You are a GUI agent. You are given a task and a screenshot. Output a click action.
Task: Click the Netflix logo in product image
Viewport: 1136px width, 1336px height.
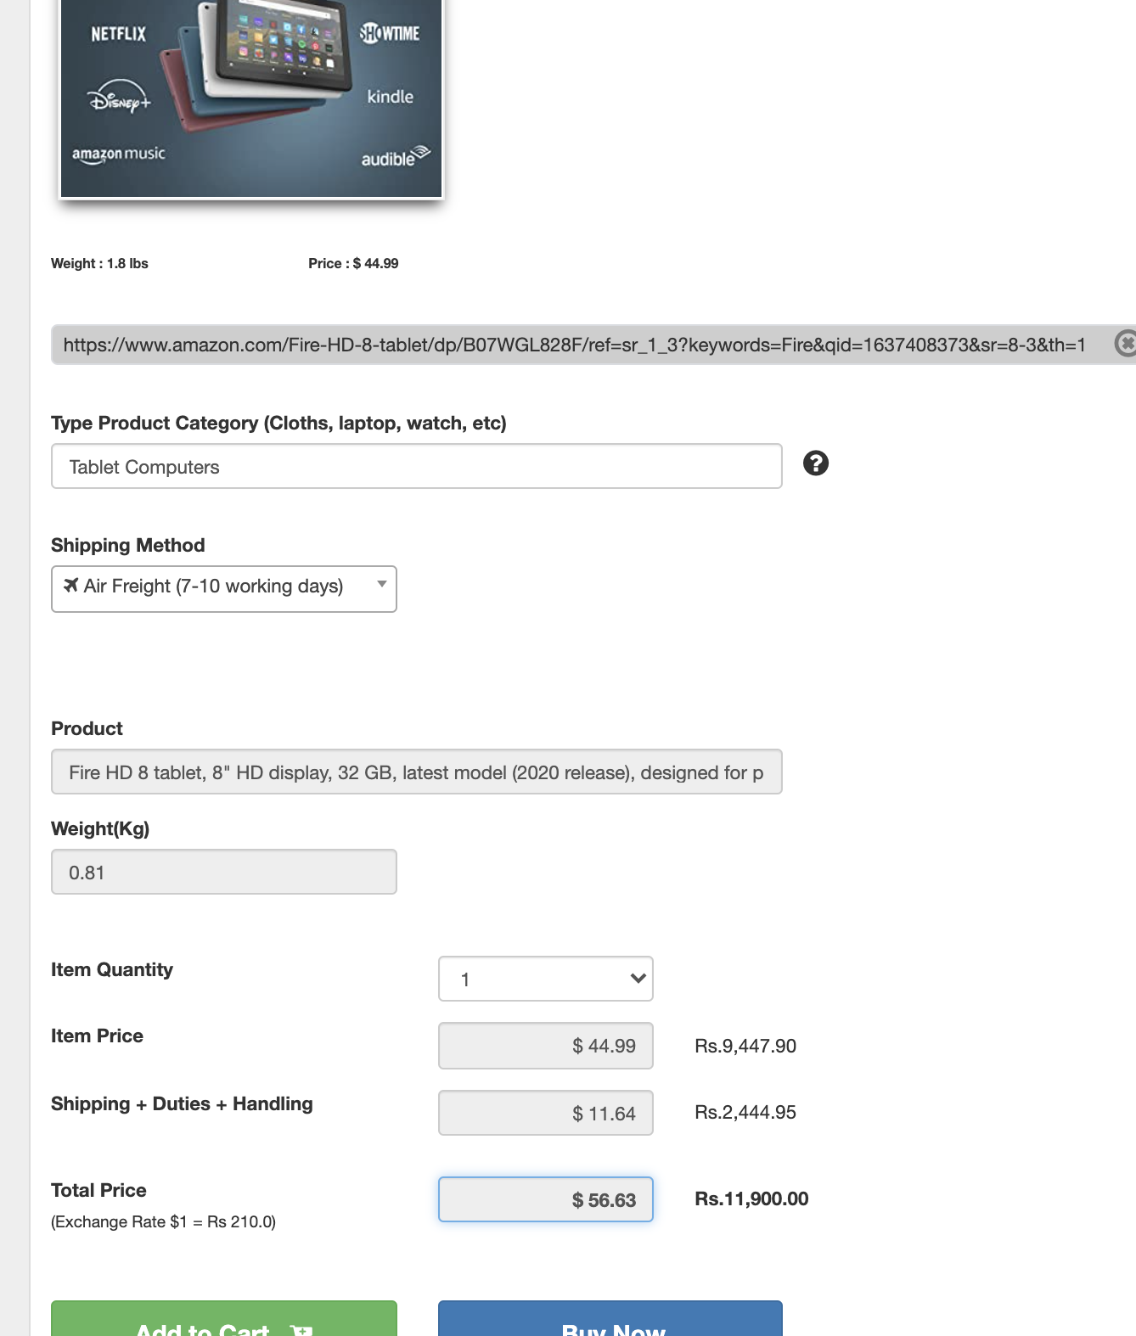(119, 34)
